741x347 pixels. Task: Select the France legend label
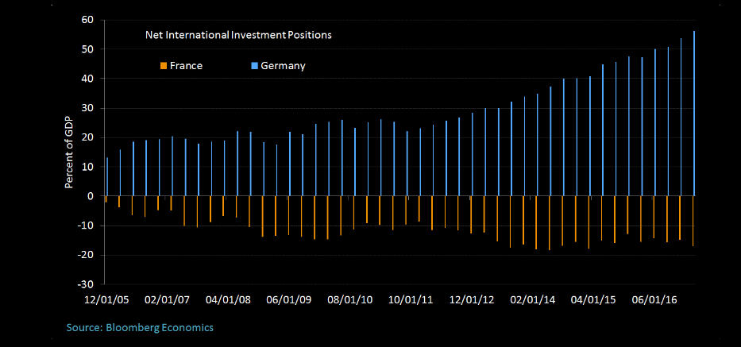(186, 66)
